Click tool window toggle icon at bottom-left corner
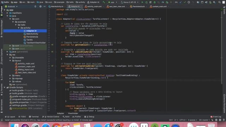 [2, 120]
